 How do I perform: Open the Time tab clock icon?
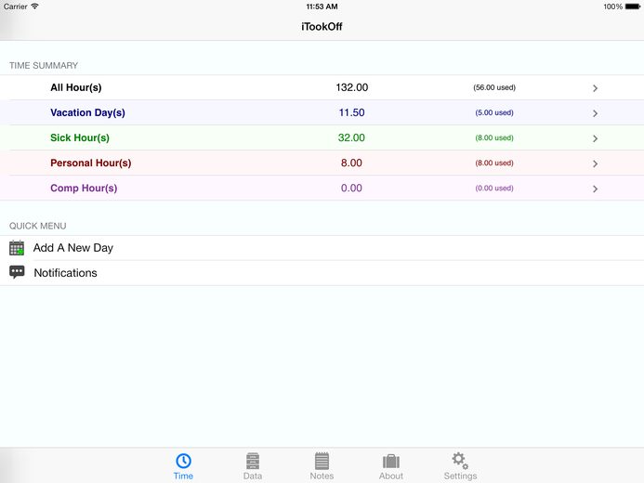pyautogui.click(x=183, y=461)
